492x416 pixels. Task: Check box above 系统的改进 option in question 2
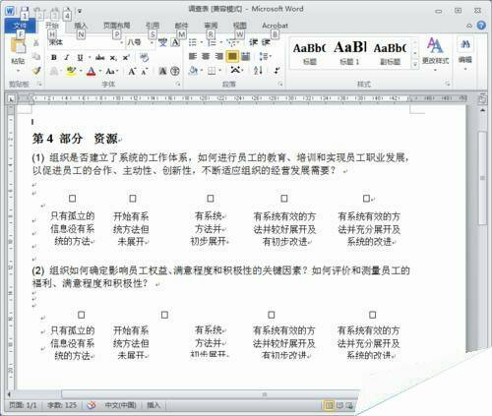pyautogui.click(x=372, y=315)
